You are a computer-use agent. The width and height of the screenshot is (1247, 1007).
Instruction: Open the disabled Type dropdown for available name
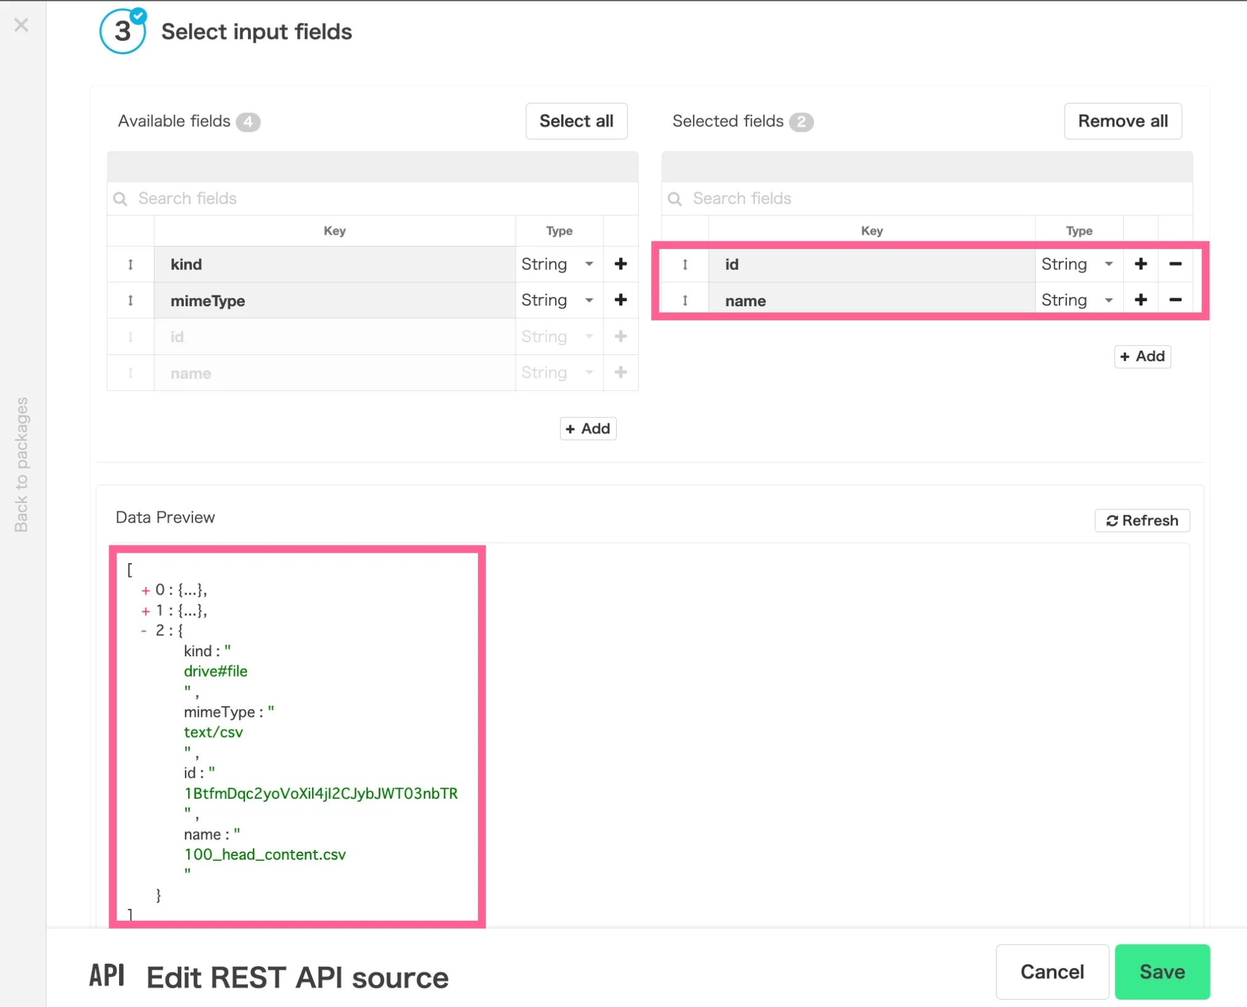[558, 372]
